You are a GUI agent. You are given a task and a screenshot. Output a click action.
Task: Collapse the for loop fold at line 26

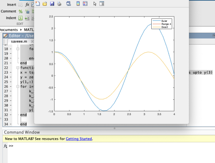tap(18, 86)
